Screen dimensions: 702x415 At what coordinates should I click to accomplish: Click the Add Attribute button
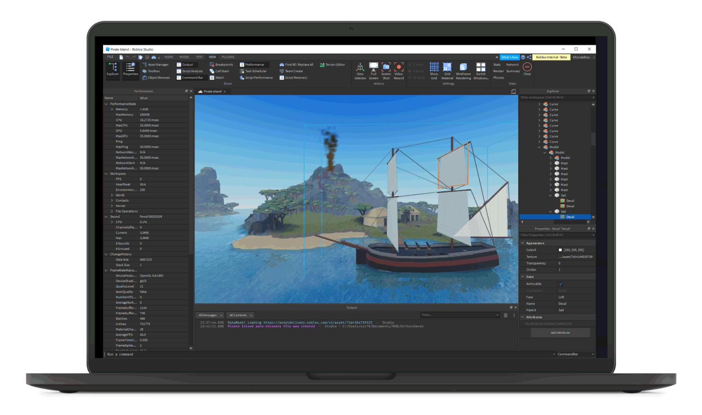point(560,332)
